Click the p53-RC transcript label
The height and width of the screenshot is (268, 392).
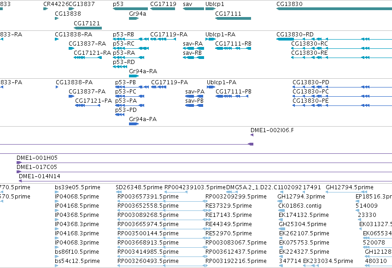[123, 44]
